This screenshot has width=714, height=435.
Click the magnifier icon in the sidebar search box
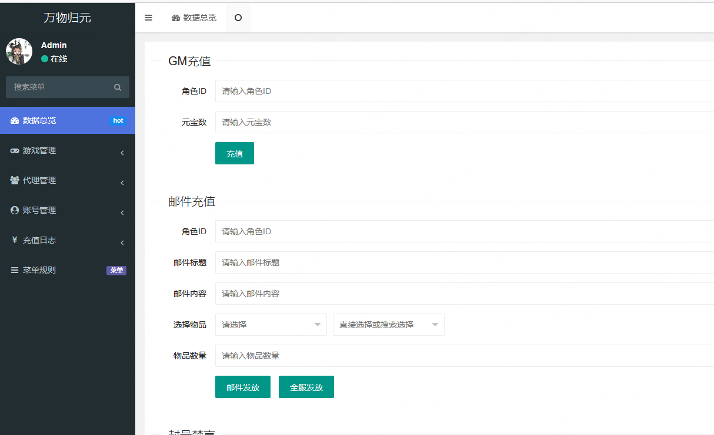117,87
